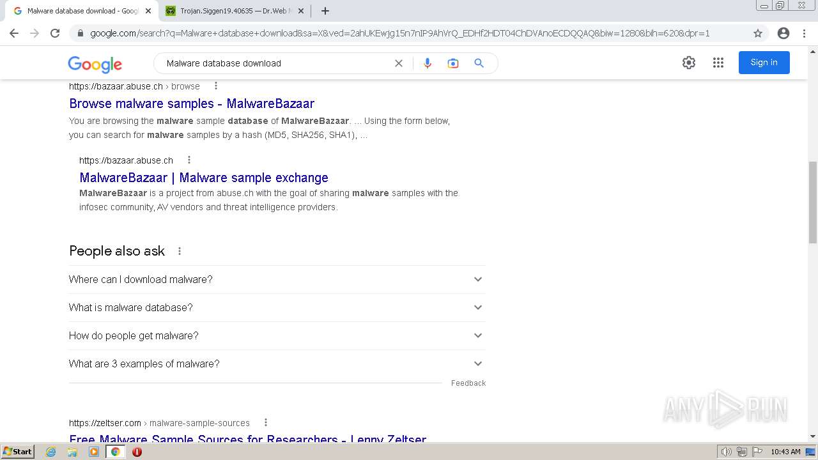Select the Chrome taskbar button
The image size is (818, 460).
[115, 452]
